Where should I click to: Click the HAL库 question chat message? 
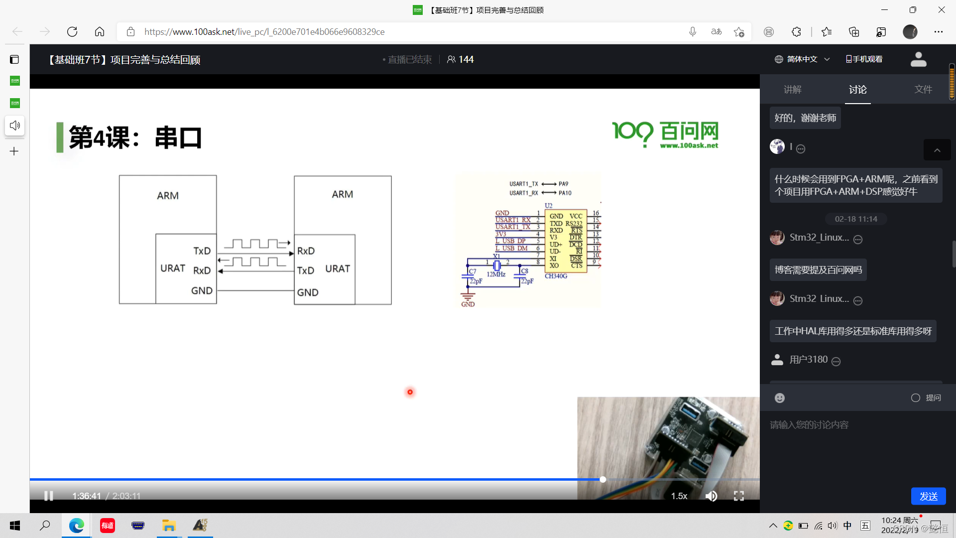coord(853,331)
